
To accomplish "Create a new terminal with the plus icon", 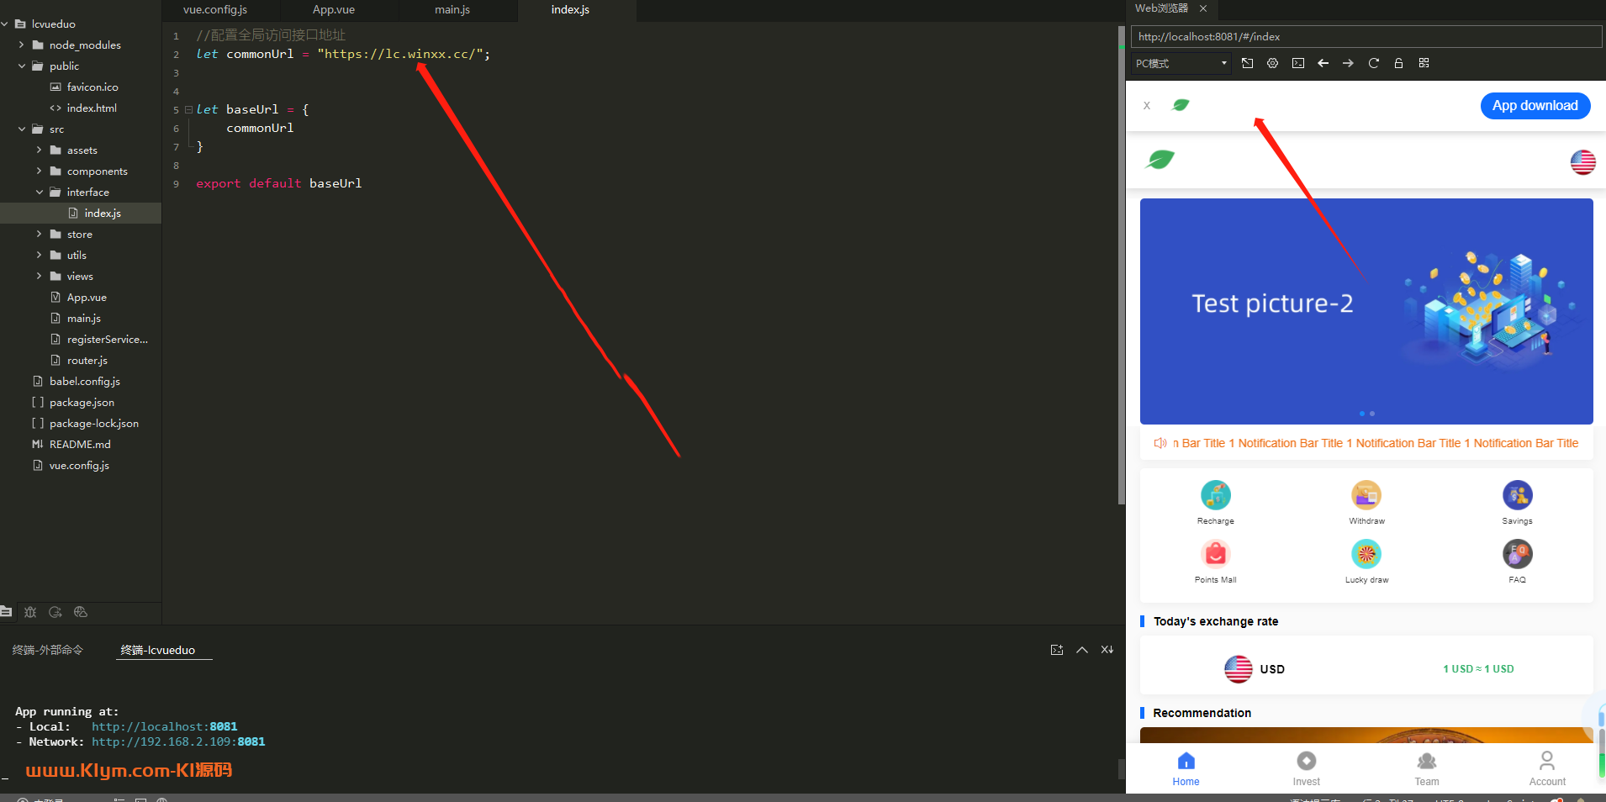I will 1057,650.
